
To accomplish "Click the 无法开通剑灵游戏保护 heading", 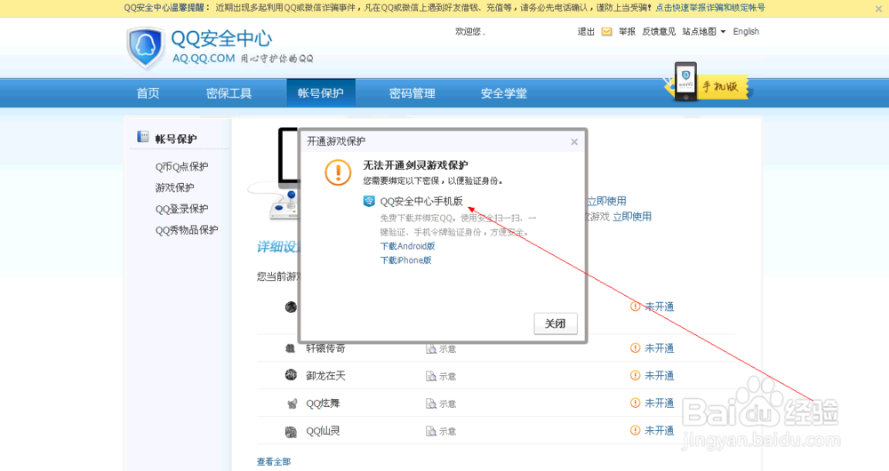I will 415,165.
